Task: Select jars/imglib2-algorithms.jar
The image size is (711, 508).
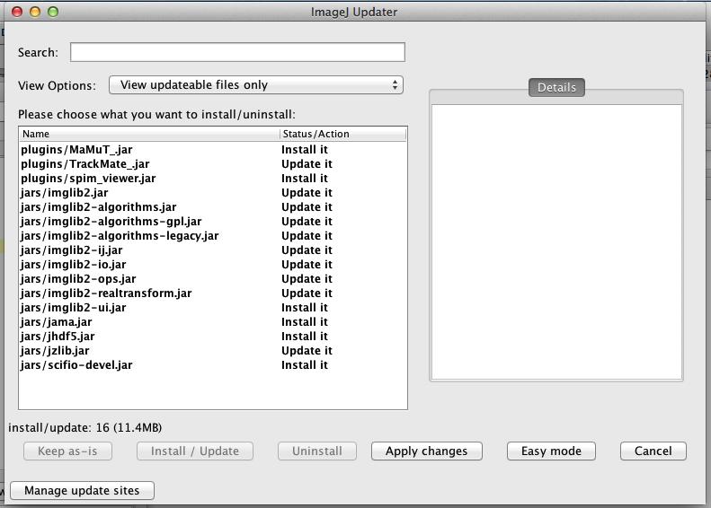Action: tap(213, 207)
